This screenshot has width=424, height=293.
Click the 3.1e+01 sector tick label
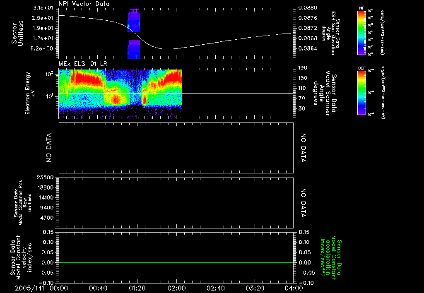[43, 8]
